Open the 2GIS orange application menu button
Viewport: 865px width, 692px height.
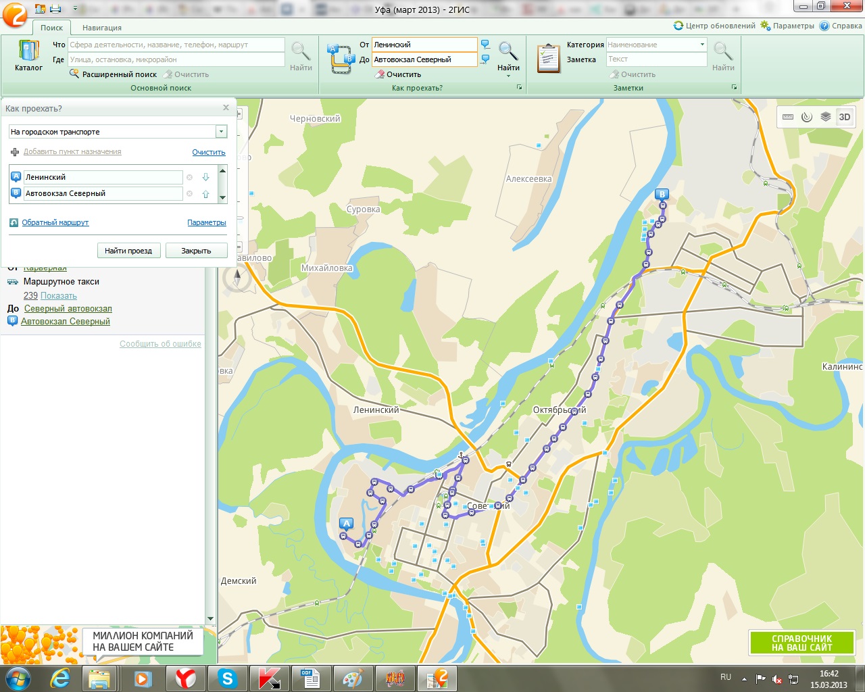click(15, 14)
